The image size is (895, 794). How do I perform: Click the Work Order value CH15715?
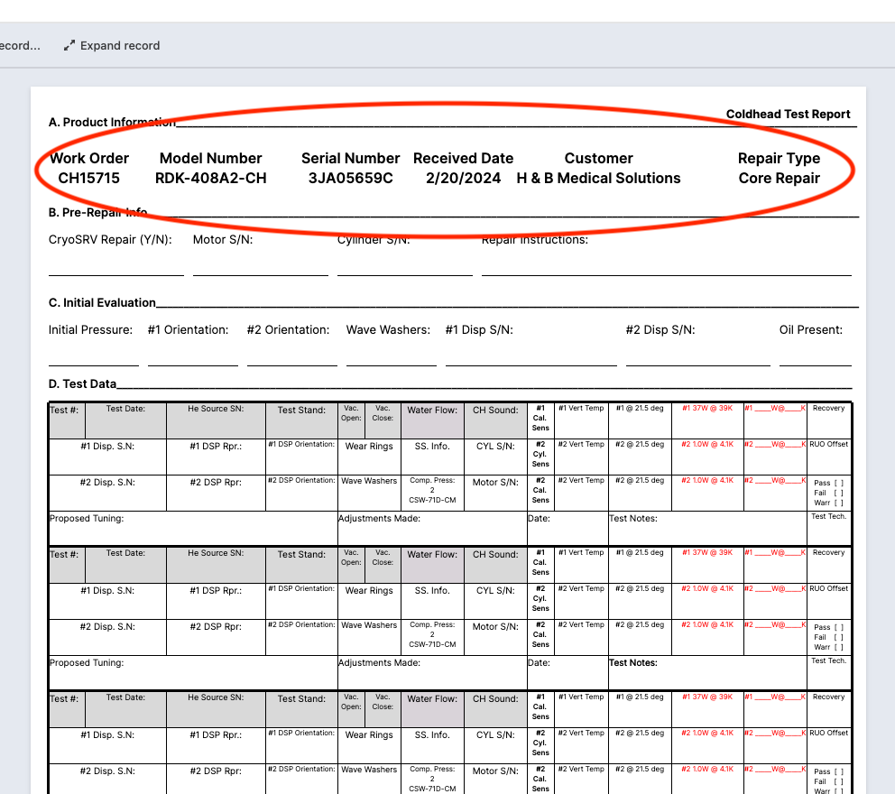point(89,178)
